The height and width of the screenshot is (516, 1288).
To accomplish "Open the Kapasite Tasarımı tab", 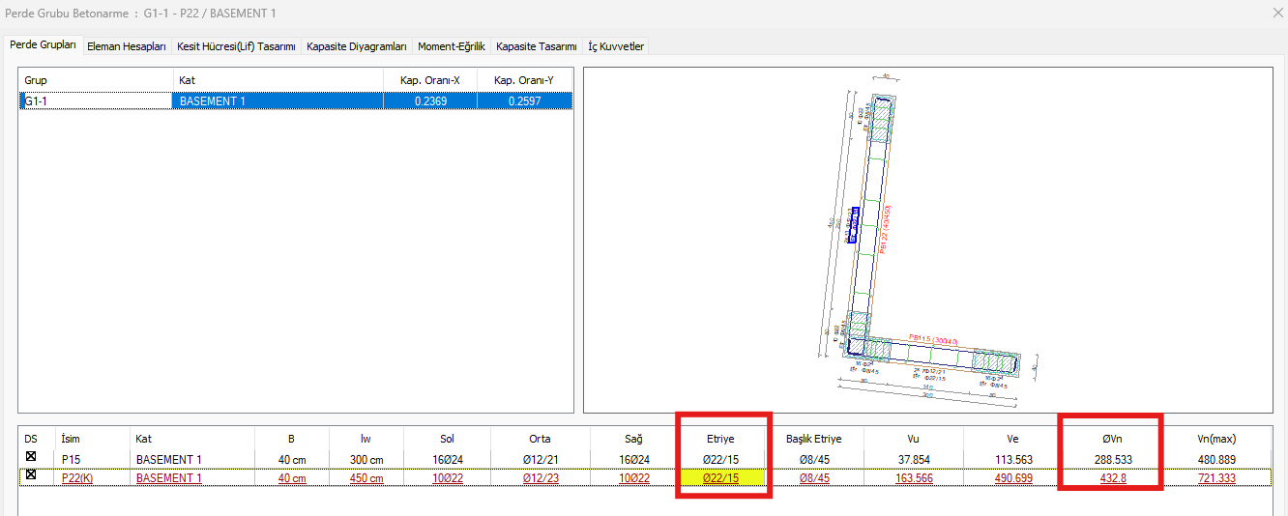I will (x=536, y=46).
